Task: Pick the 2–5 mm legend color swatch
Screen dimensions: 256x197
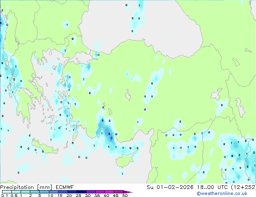Action: 35,192
